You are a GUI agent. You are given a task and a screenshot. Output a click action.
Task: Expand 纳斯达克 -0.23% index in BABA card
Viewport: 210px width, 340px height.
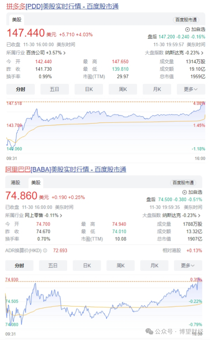(181, 215)
